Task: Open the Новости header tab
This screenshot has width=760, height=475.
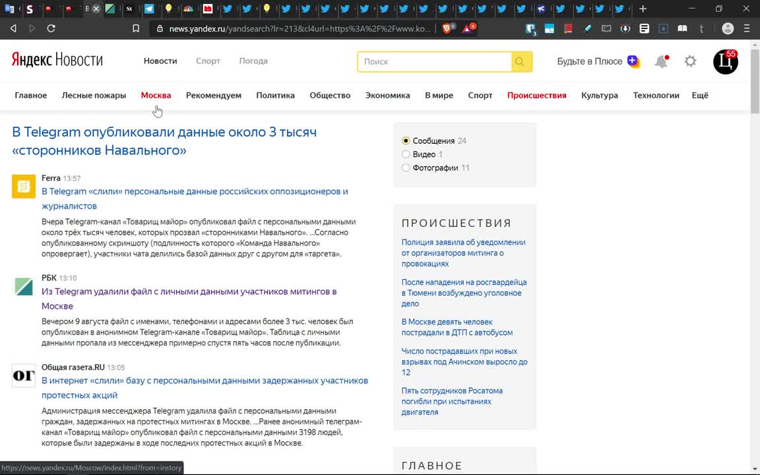Action: coord(160,61)
